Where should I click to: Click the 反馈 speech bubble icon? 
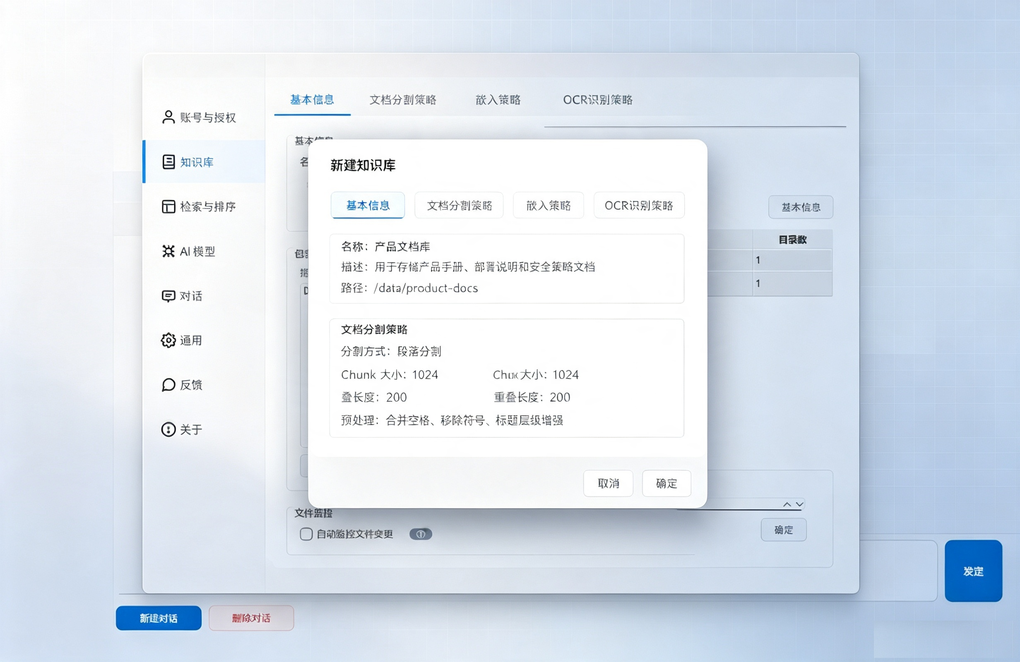pos(168,385)
